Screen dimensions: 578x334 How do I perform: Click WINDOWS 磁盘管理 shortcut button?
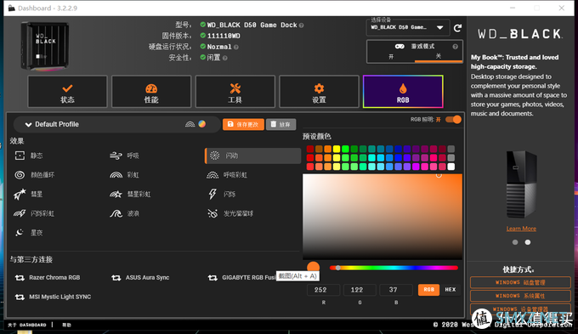520,282
